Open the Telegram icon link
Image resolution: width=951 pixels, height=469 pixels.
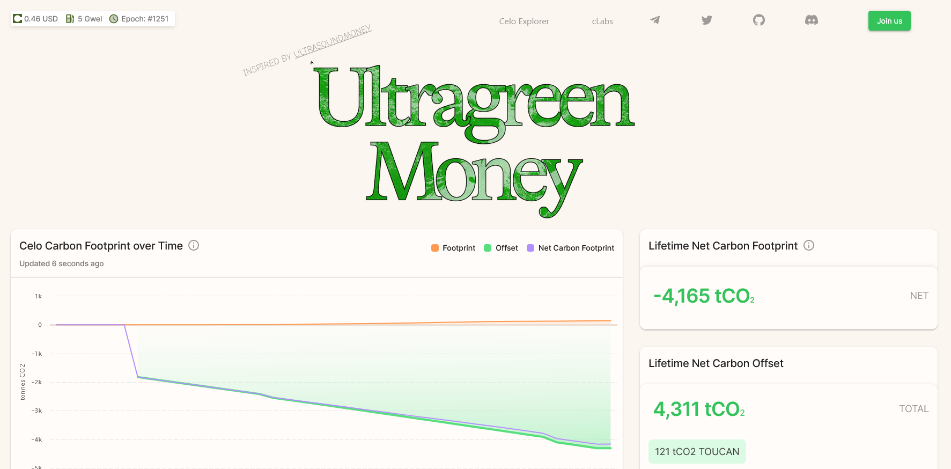click(x=655, y=20)
